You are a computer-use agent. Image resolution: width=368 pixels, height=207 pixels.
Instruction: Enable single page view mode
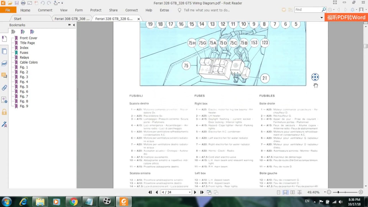click(278, 192)
